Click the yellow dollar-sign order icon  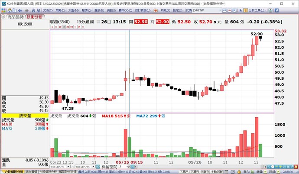pyautogui.click(x=246, y=10)
